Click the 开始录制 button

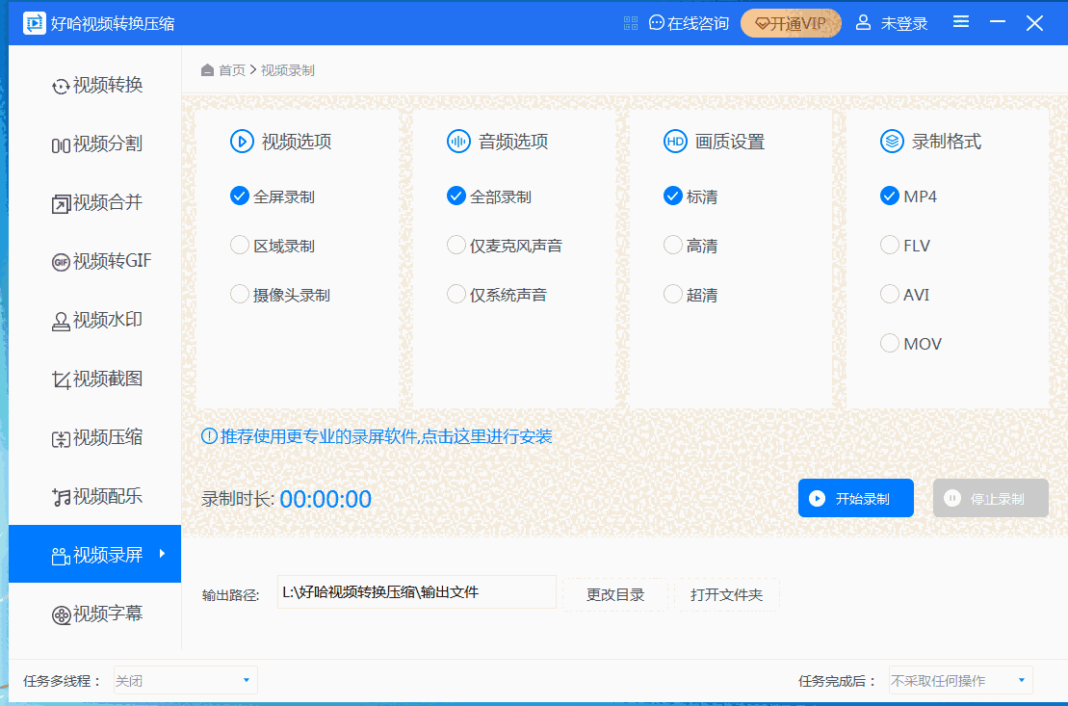click(x=855, y=499)
